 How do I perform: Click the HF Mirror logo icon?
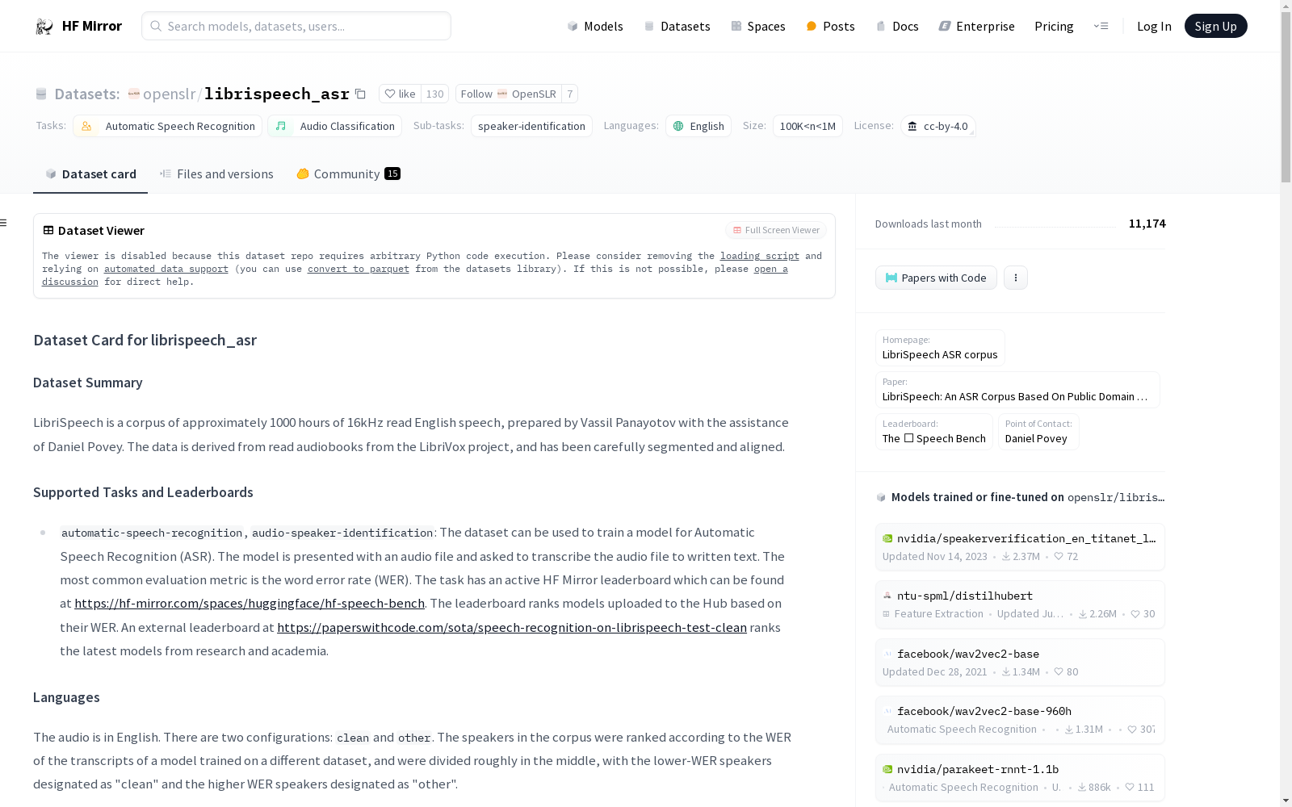(44, 27)
